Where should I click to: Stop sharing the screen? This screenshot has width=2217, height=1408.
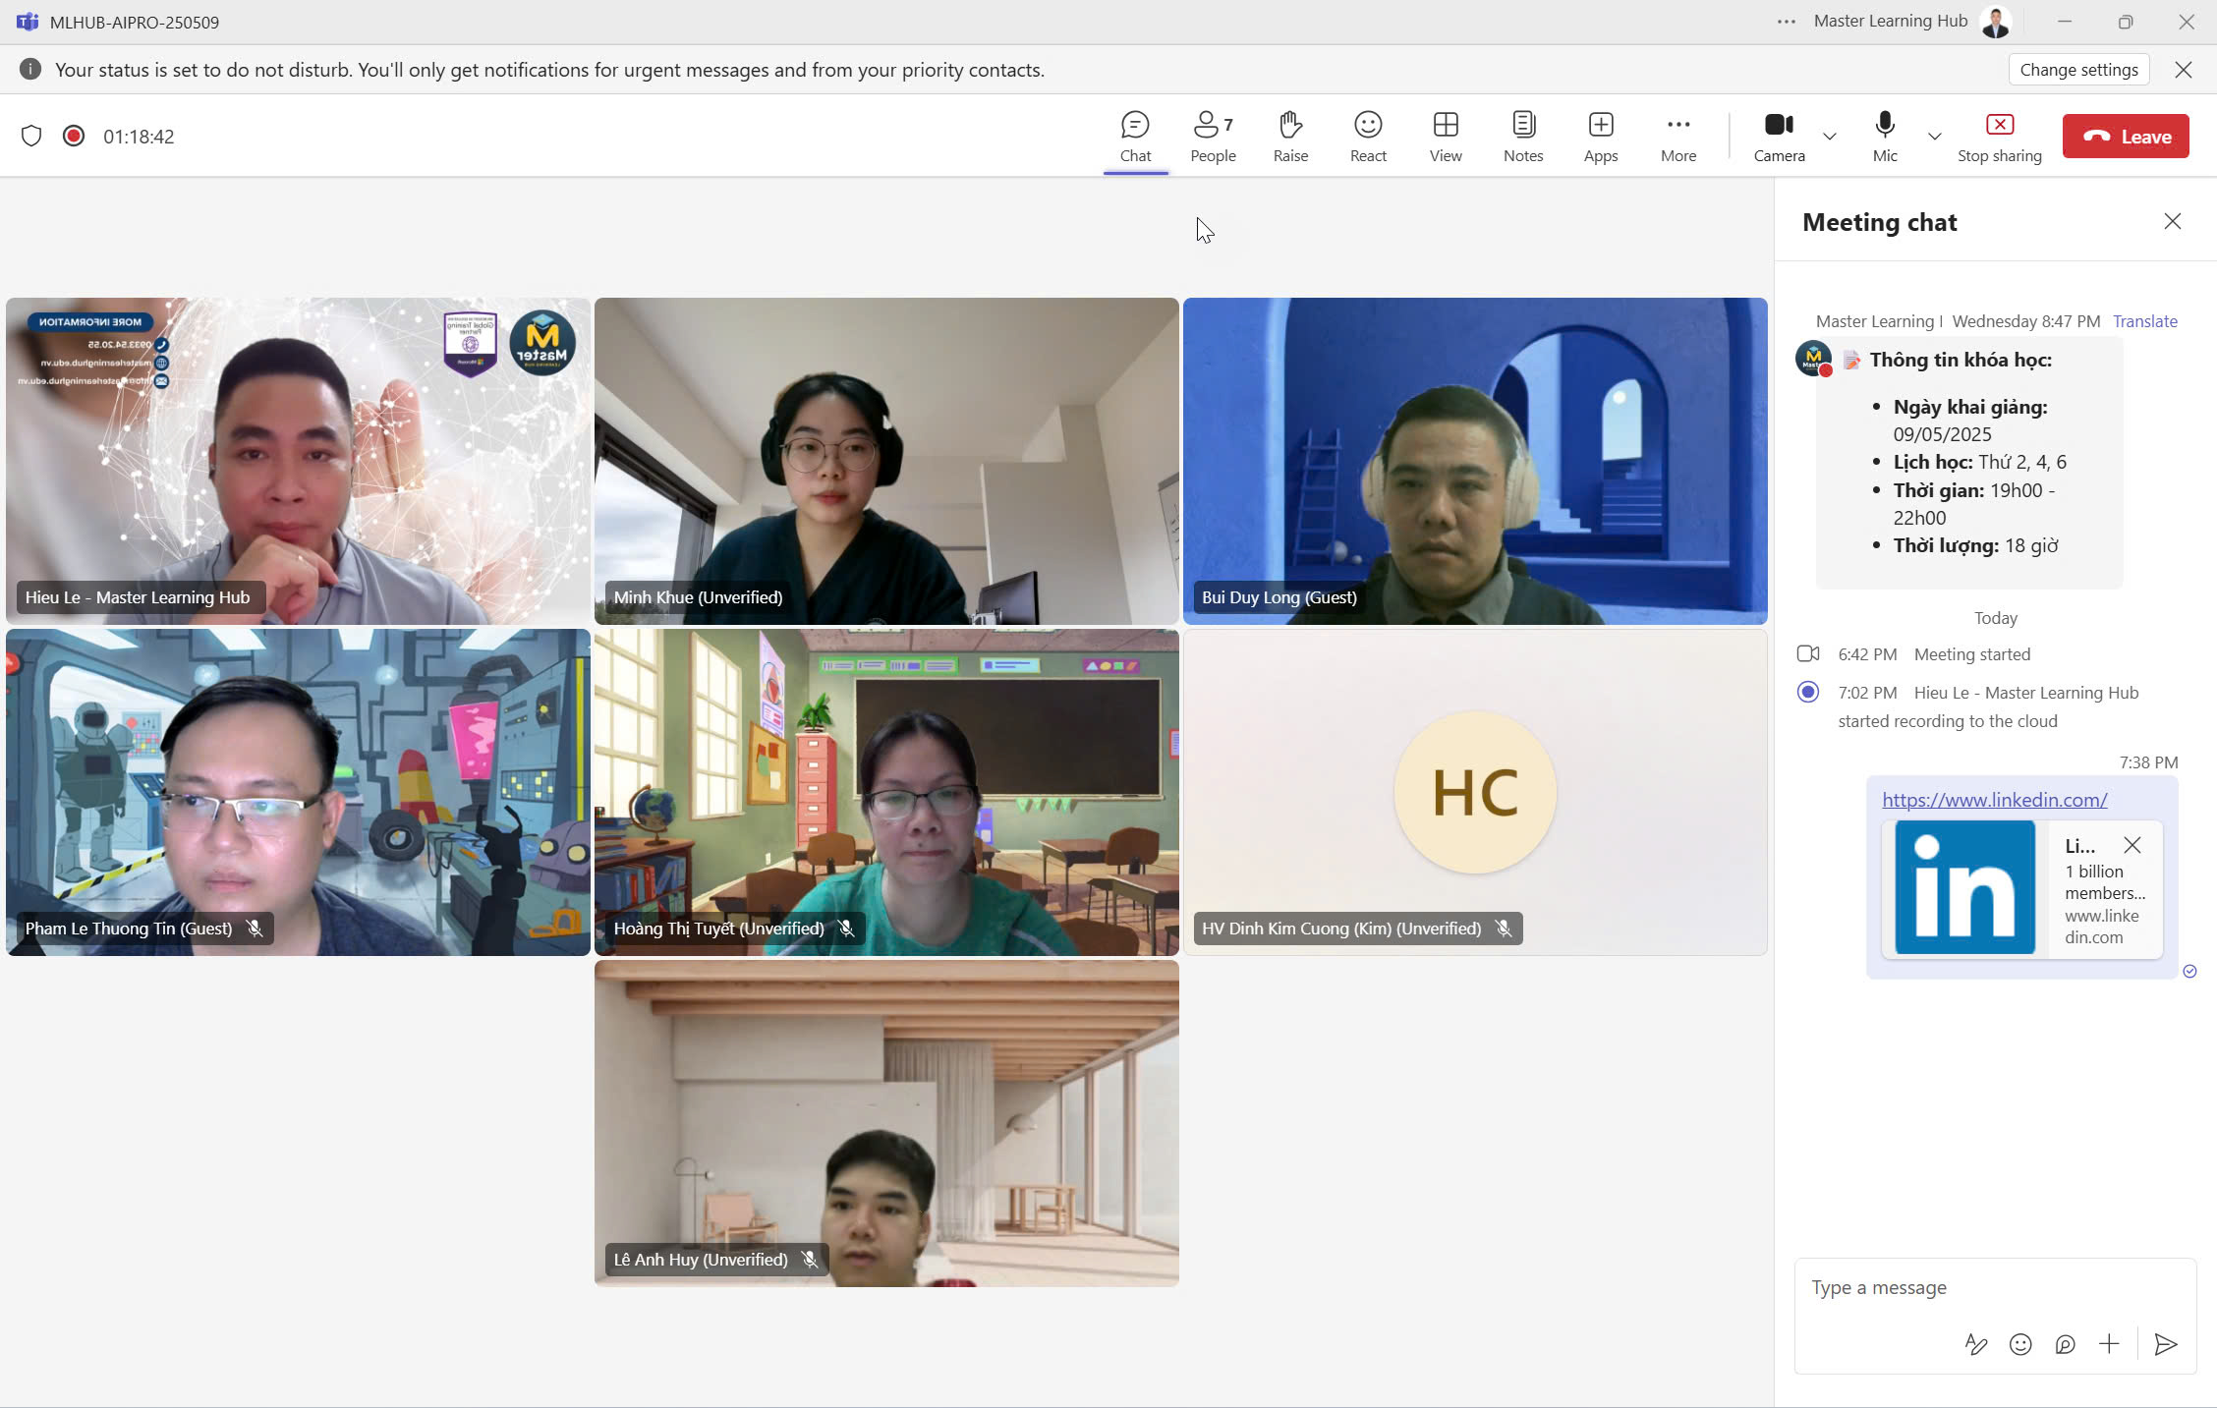[x=1999, y=137]
